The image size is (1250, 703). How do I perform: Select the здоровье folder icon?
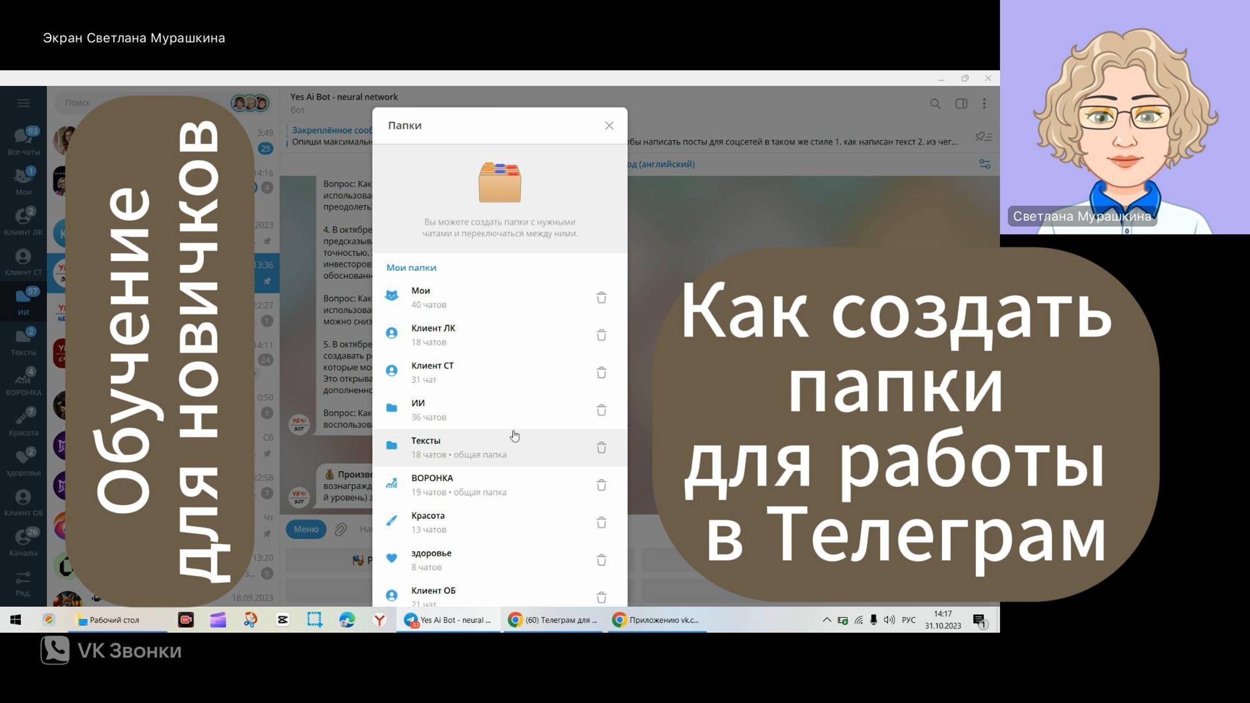click(393, 559)
